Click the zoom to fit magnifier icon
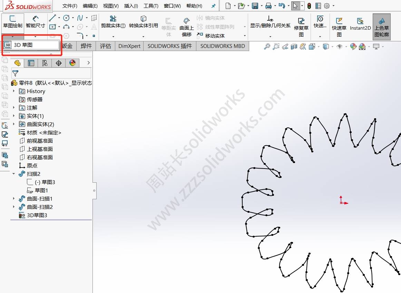Viewport: 401px width, 293px height. (x=267, y=47)
